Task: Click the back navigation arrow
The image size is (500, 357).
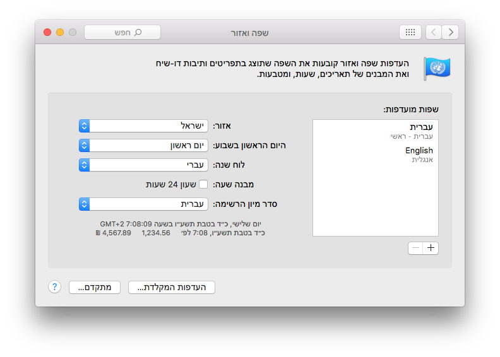Action: click(x=434, y=32)
